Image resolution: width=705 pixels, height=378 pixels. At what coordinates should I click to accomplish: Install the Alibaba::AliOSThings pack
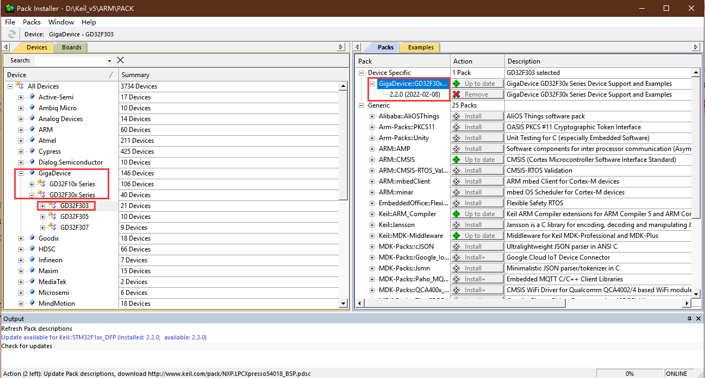477,116
